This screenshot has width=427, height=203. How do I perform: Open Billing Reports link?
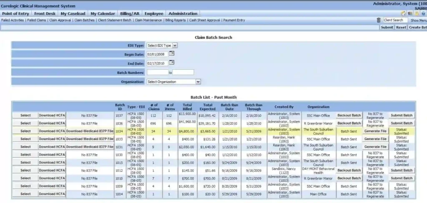176,20
